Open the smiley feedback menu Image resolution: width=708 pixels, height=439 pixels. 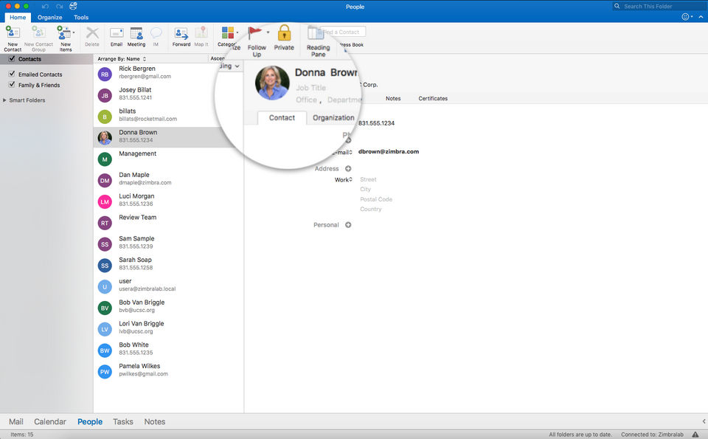pos(685,17)
